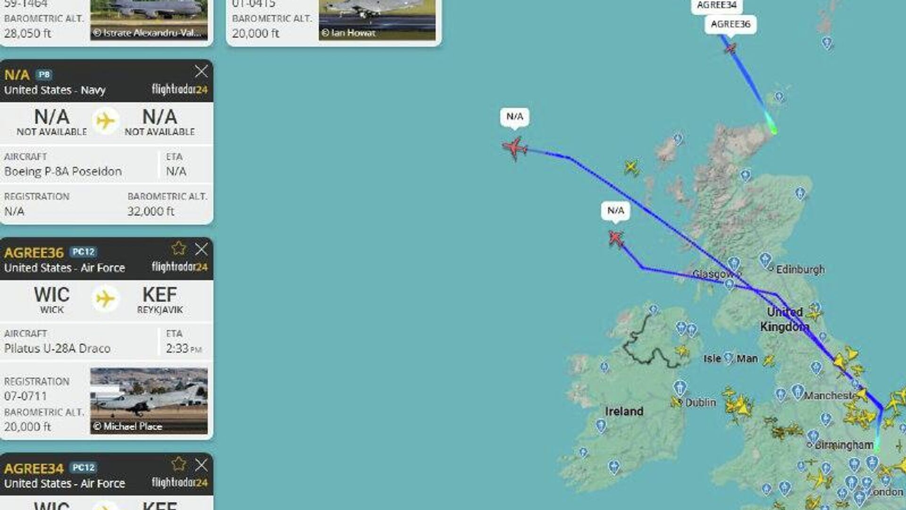This screenshot has width=906, height=510.
Task: Open the AGREE34 map label
Action: 717,6
